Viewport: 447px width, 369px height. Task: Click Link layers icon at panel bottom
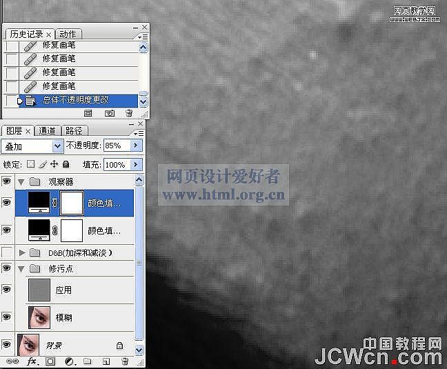pos(12,361)
